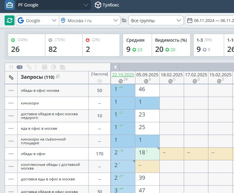Screen dimensions: 234x193
Task: Click the sort arrows icon in table toolbar
Action: pyautogui.click(x=11, y=67)
